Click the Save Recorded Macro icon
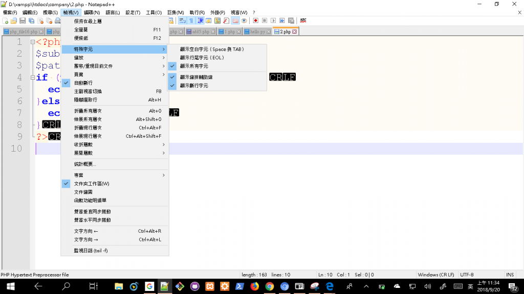Image resolution: width=524 pixels, height=294 pixels. 291,20
